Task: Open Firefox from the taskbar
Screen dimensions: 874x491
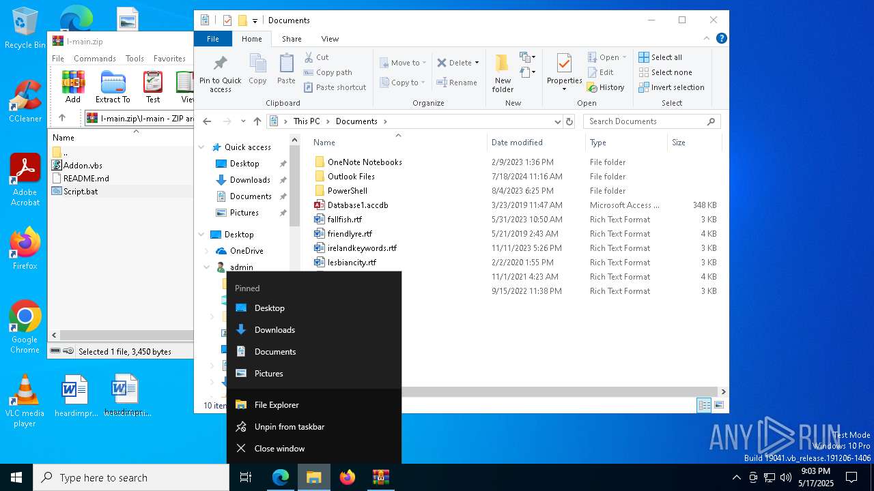Action: (x=348, y=477)
